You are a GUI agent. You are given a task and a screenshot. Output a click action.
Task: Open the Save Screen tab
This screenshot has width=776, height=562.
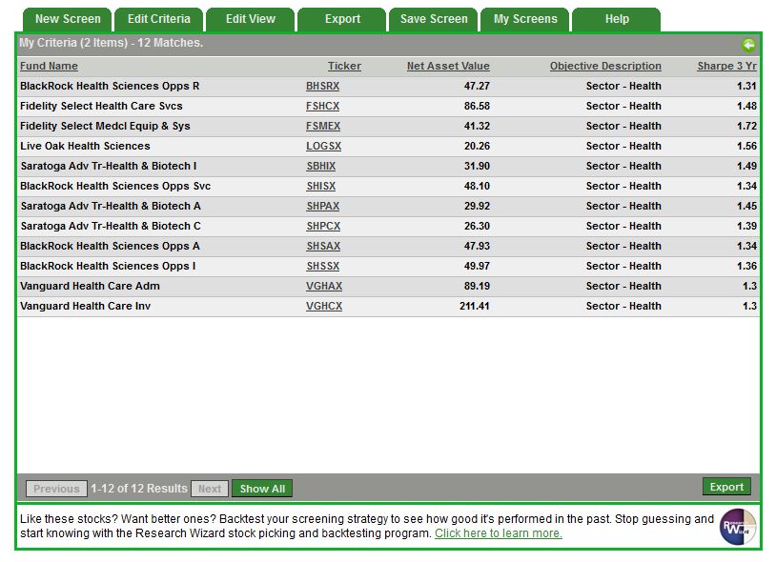(x=434, y=19)
